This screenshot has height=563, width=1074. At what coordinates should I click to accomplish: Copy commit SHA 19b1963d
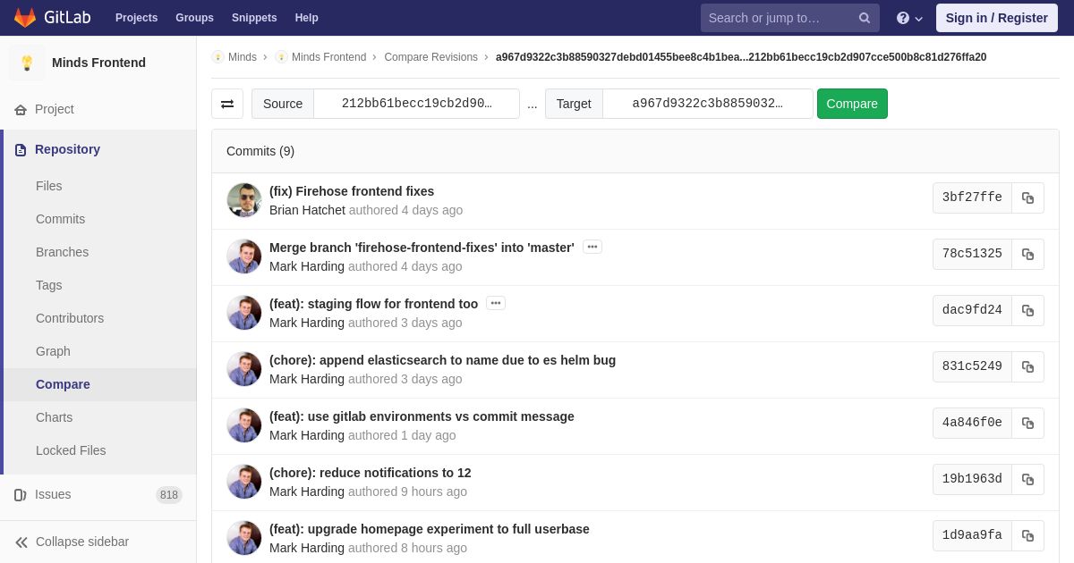[x=1027, y=480]
